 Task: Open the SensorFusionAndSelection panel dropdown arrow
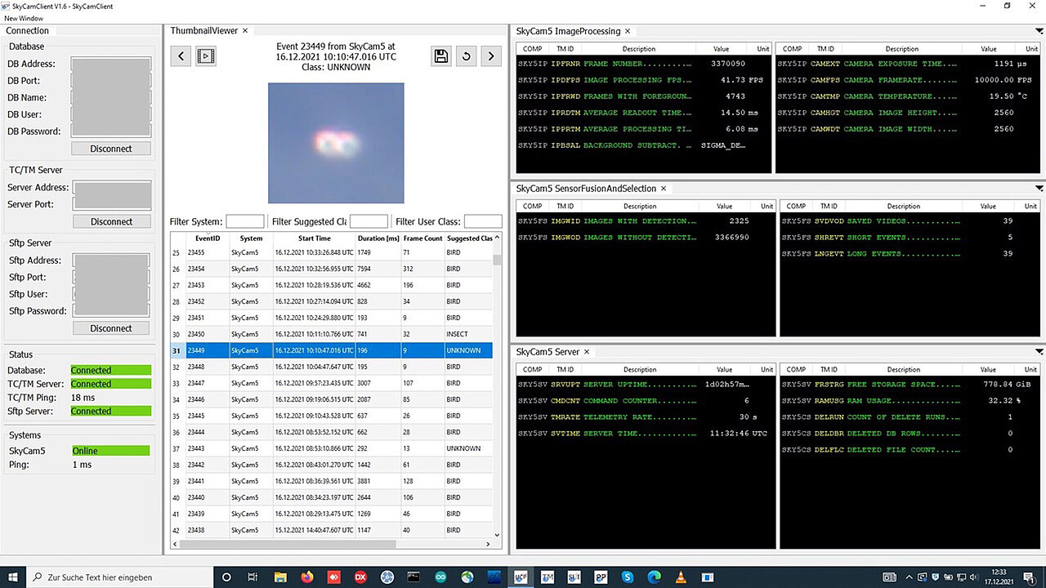[x=1039, y=189]
